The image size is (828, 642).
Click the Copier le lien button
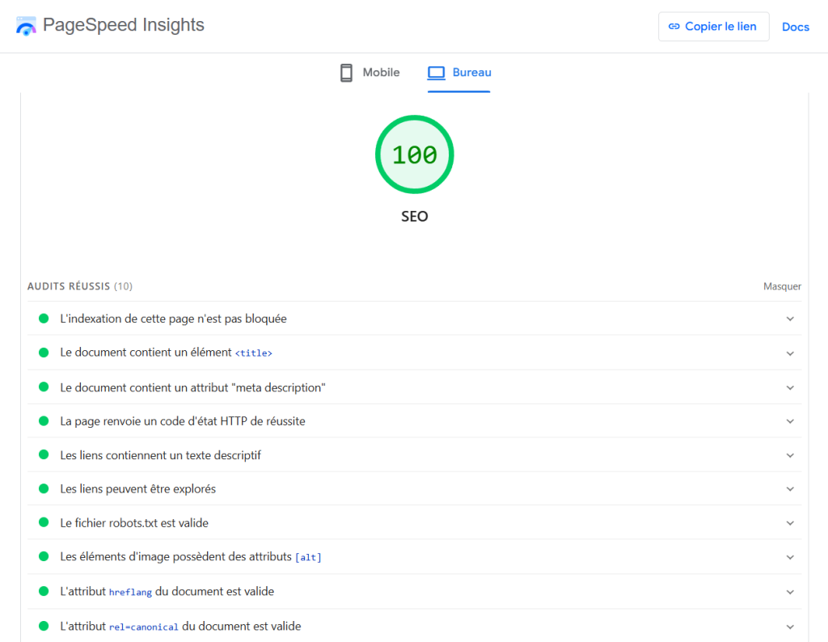coord(714,26)
